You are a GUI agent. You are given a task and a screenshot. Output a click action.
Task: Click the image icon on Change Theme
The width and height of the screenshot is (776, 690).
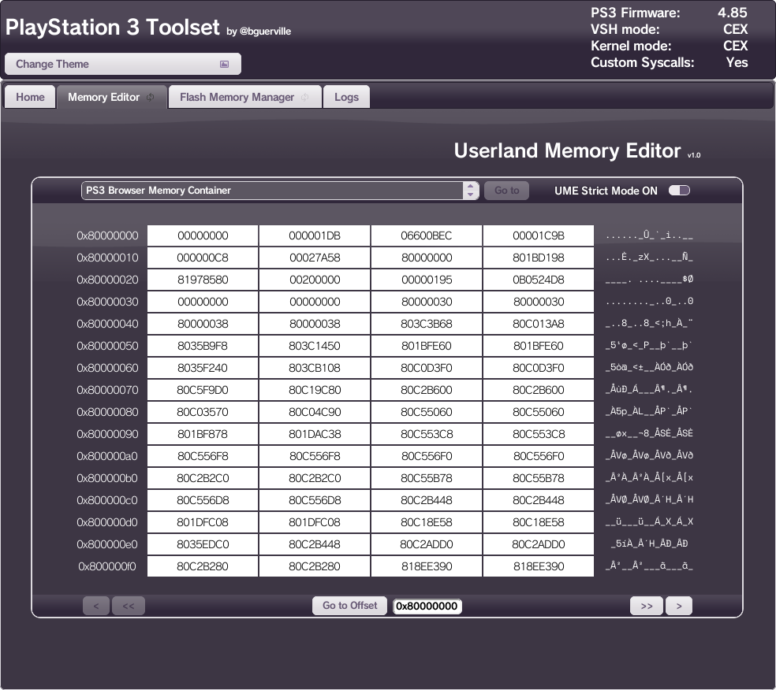click(224, 65)
